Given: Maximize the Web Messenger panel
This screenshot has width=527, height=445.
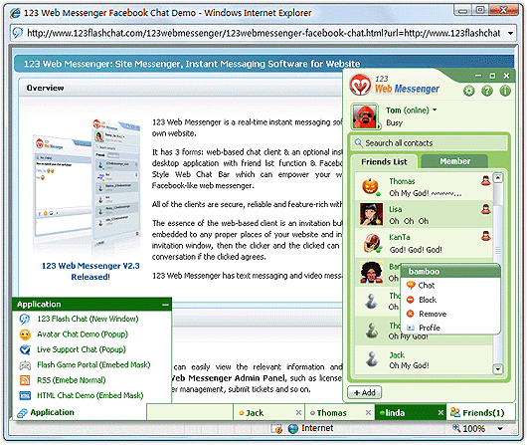Looking at the screenshot, I should (492, 76).
